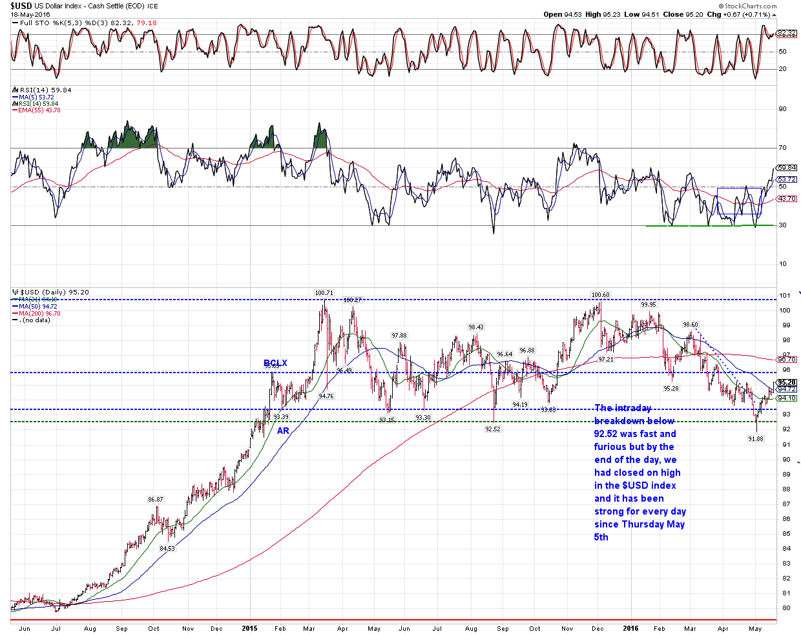Click the 94.76 price label
This screenshot has height=634, width=801.
point(326,396)
